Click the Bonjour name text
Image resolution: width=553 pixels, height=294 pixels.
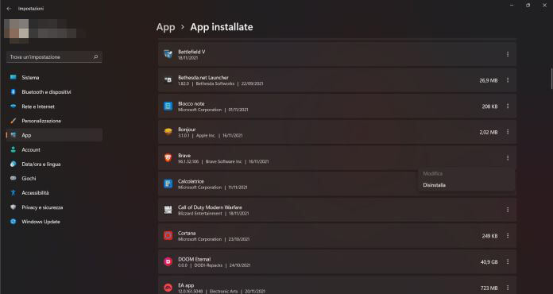pos(187,130)
